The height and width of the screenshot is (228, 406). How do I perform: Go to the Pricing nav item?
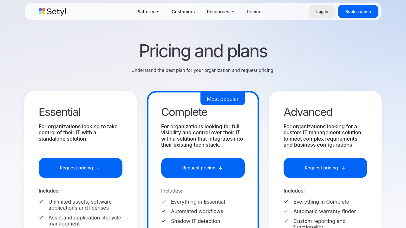click(254, 12)
